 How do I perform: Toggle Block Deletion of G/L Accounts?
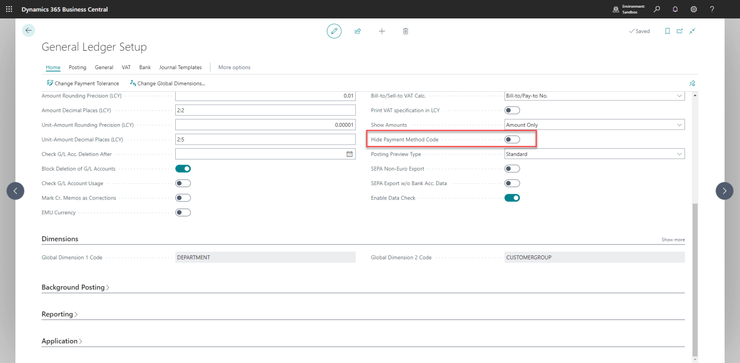point(183,169)
